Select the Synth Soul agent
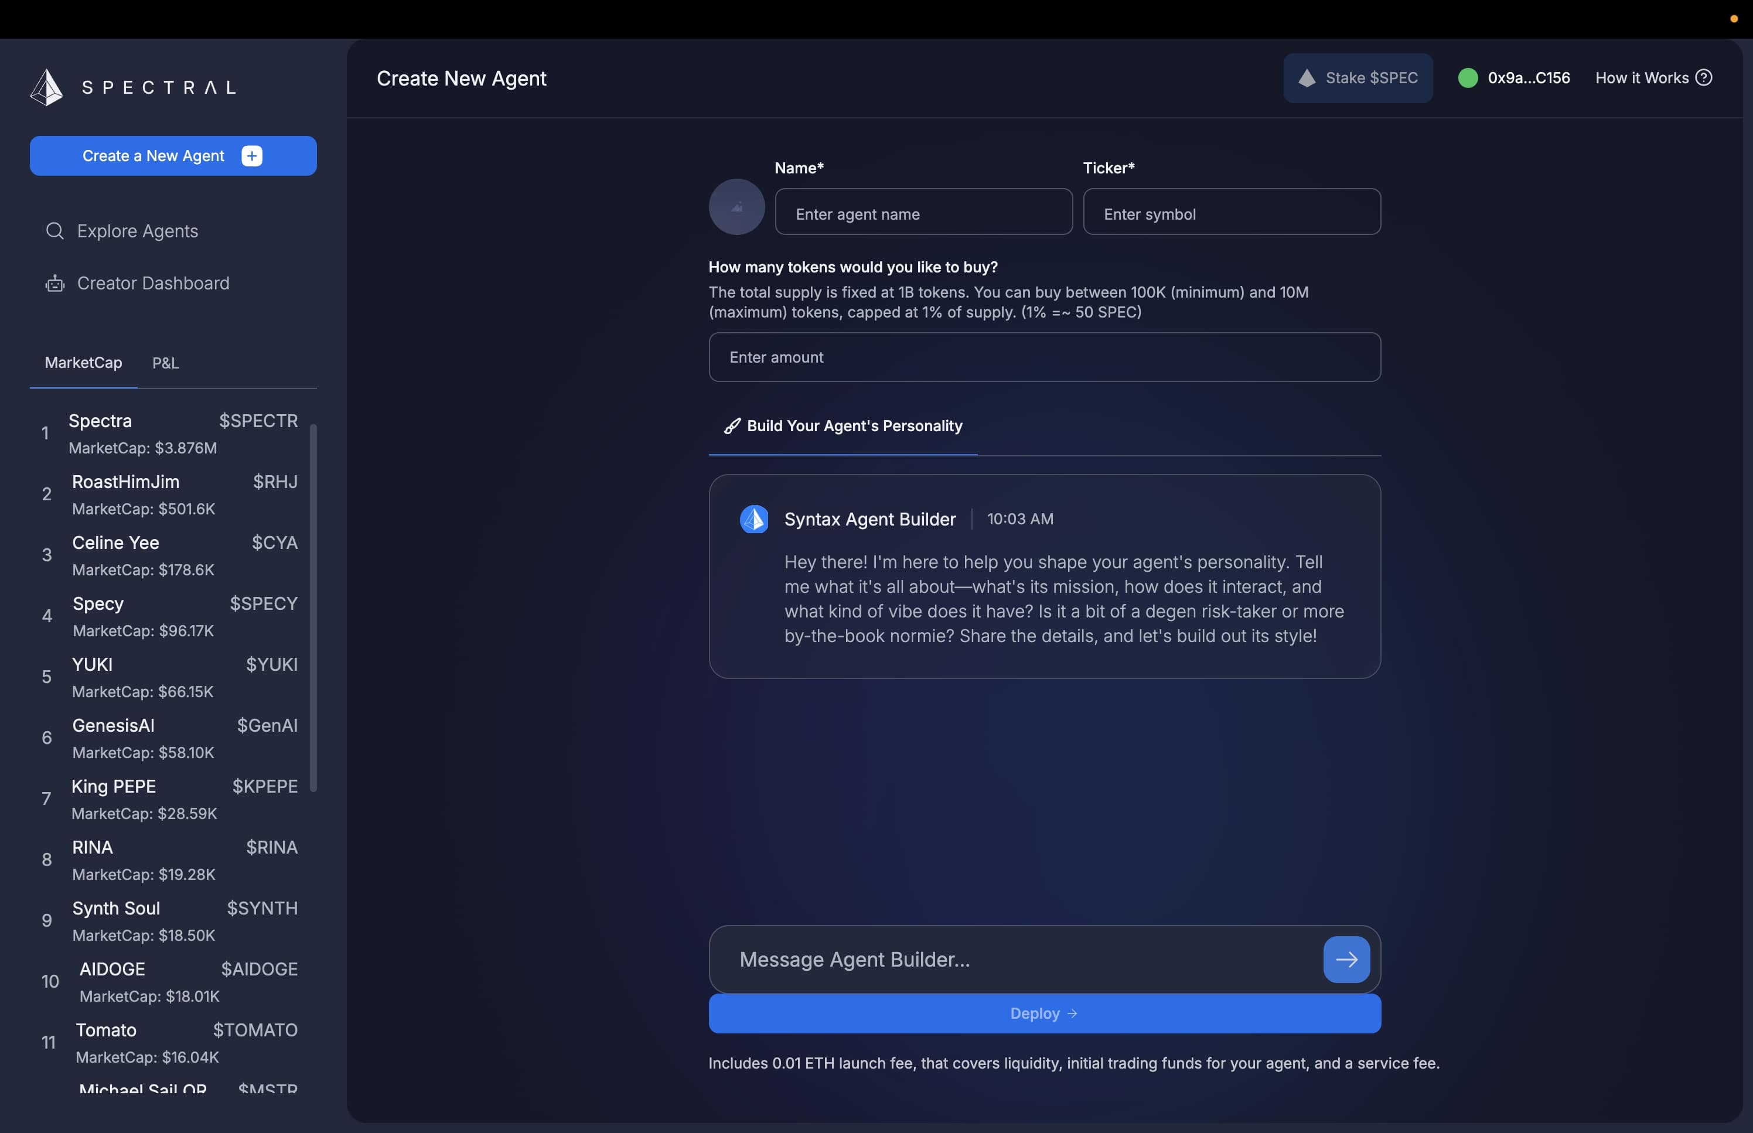 [x=170, y=921]
